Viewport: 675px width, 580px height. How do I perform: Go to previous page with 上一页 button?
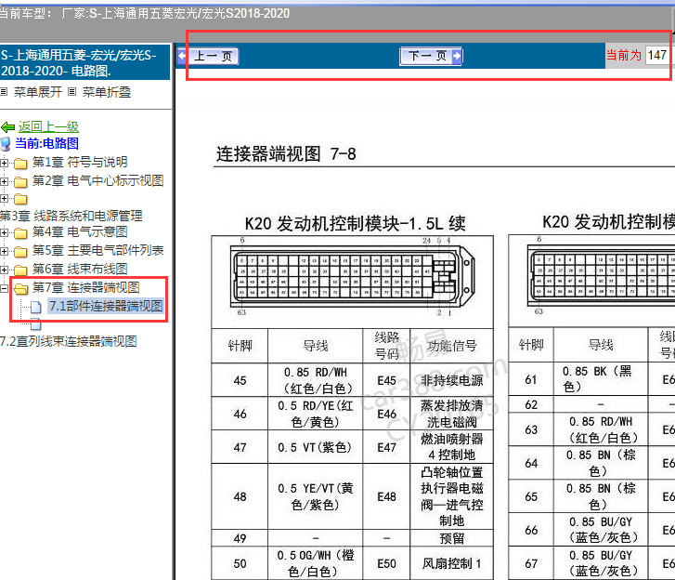click(207, 56)
